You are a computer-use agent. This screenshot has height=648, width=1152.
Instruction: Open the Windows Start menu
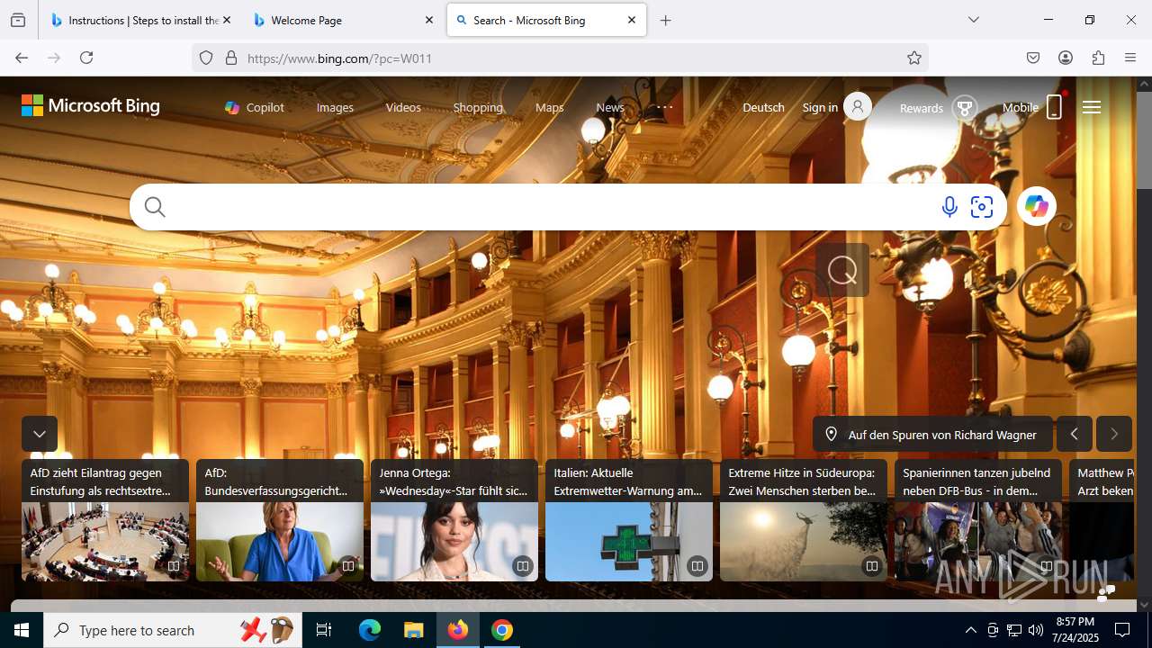point(22,630)
